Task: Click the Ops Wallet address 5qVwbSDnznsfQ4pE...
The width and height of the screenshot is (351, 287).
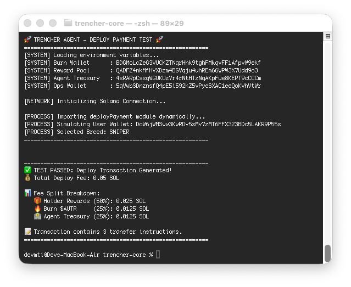Action: point(188,86)
